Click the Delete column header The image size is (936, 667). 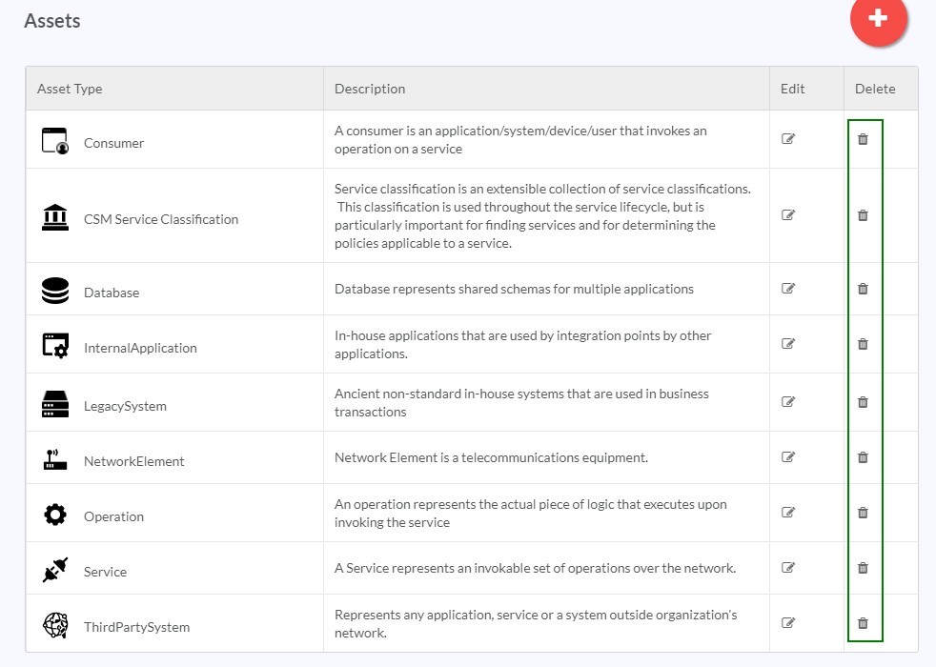(x=875, y=89)
